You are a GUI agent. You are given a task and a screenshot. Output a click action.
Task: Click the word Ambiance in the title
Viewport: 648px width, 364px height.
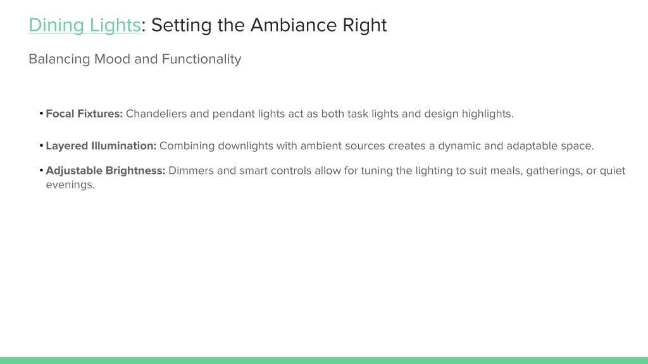tap(294, 25)
